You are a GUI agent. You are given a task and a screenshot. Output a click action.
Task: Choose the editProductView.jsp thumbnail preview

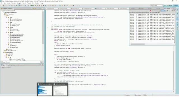click(60, 89)
